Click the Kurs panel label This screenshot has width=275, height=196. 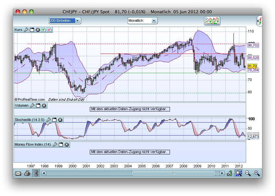coord(18,30)
